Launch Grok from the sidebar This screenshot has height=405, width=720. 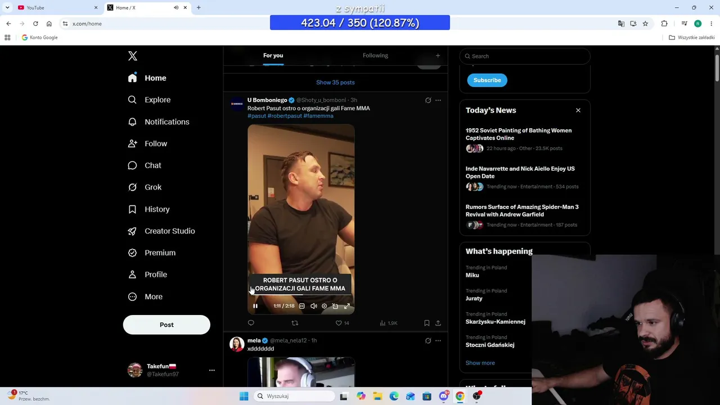[x=145, y=187]
